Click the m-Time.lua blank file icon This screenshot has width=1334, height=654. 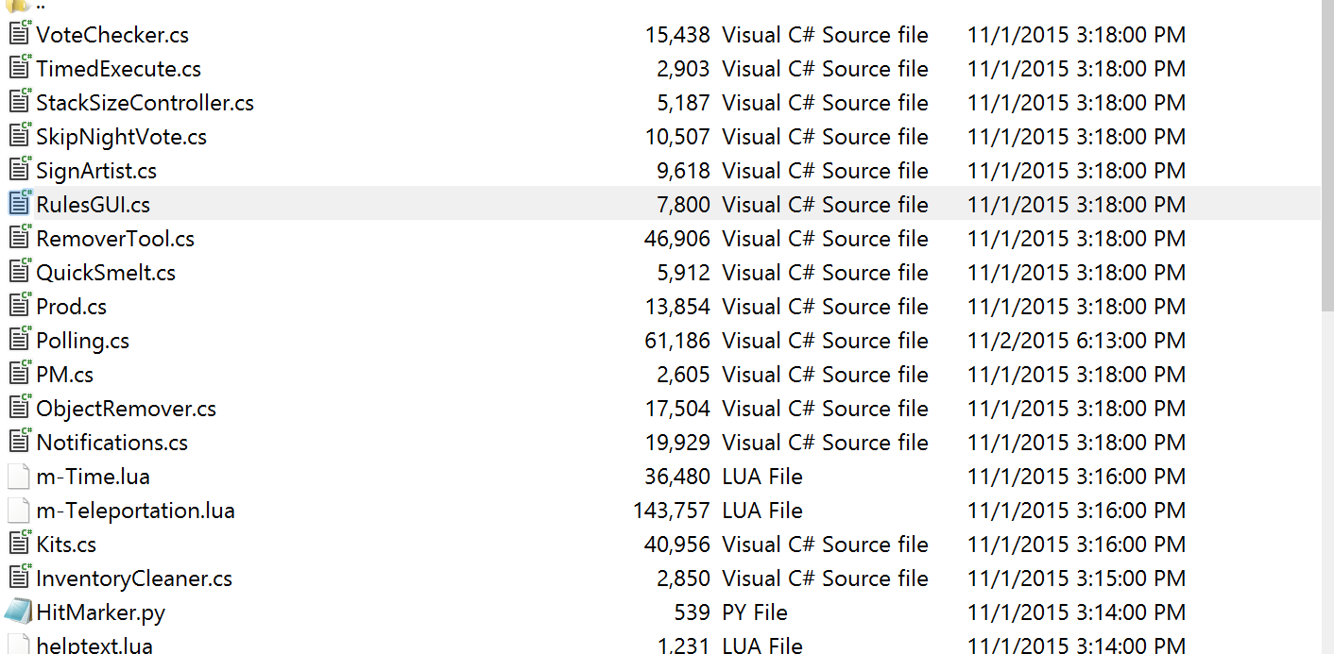pyautogui.click(x=19, y=476)
